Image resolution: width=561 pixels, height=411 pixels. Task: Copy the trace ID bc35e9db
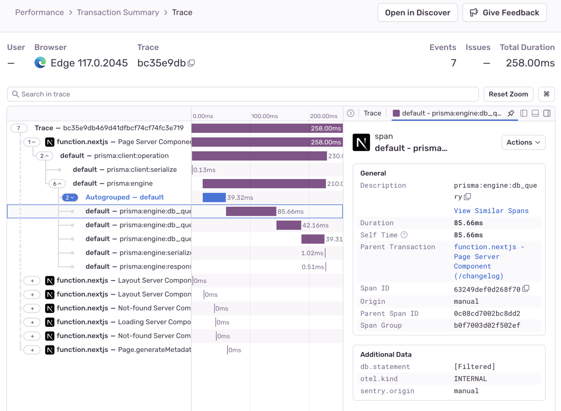coord(191,63)
